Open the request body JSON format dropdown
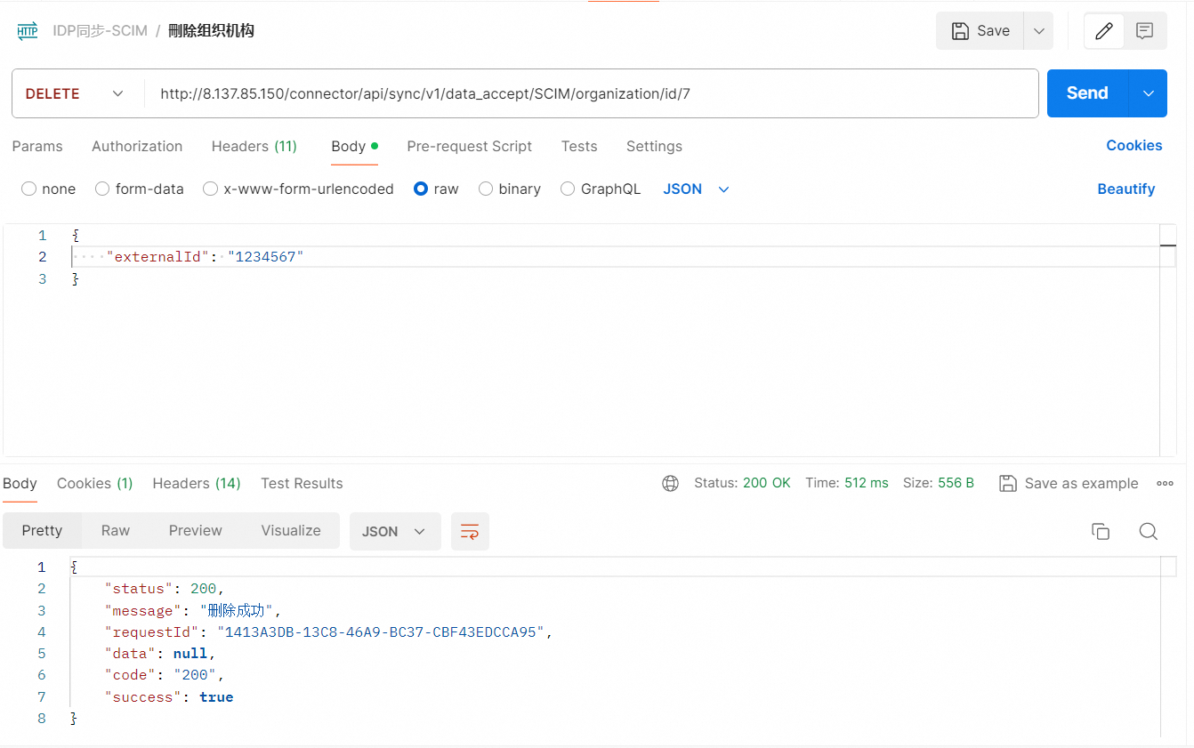Viewport: 1194px width, 748px height. (697, 189)
